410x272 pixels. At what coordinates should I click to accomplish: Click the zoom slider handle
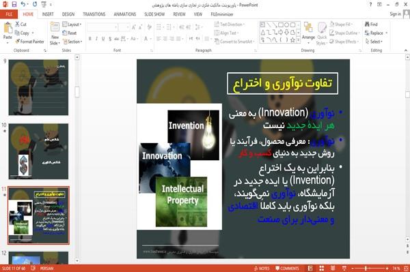366,269
